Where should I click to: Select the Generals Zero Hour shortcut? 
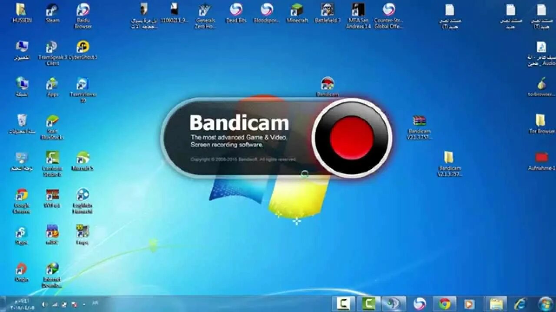205,16
